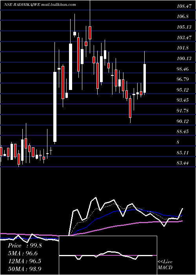This screenshot has width=196, height=275.
Task: Click the 50MA : 93.9 readout
Action: click(25, 269)
